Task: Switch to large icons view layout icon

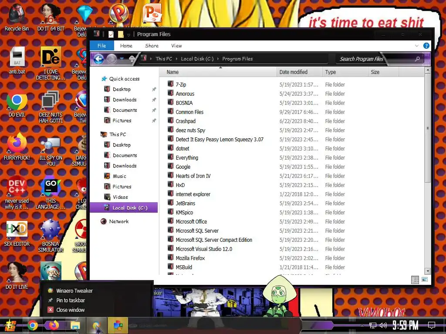Action: click(425, 280)
